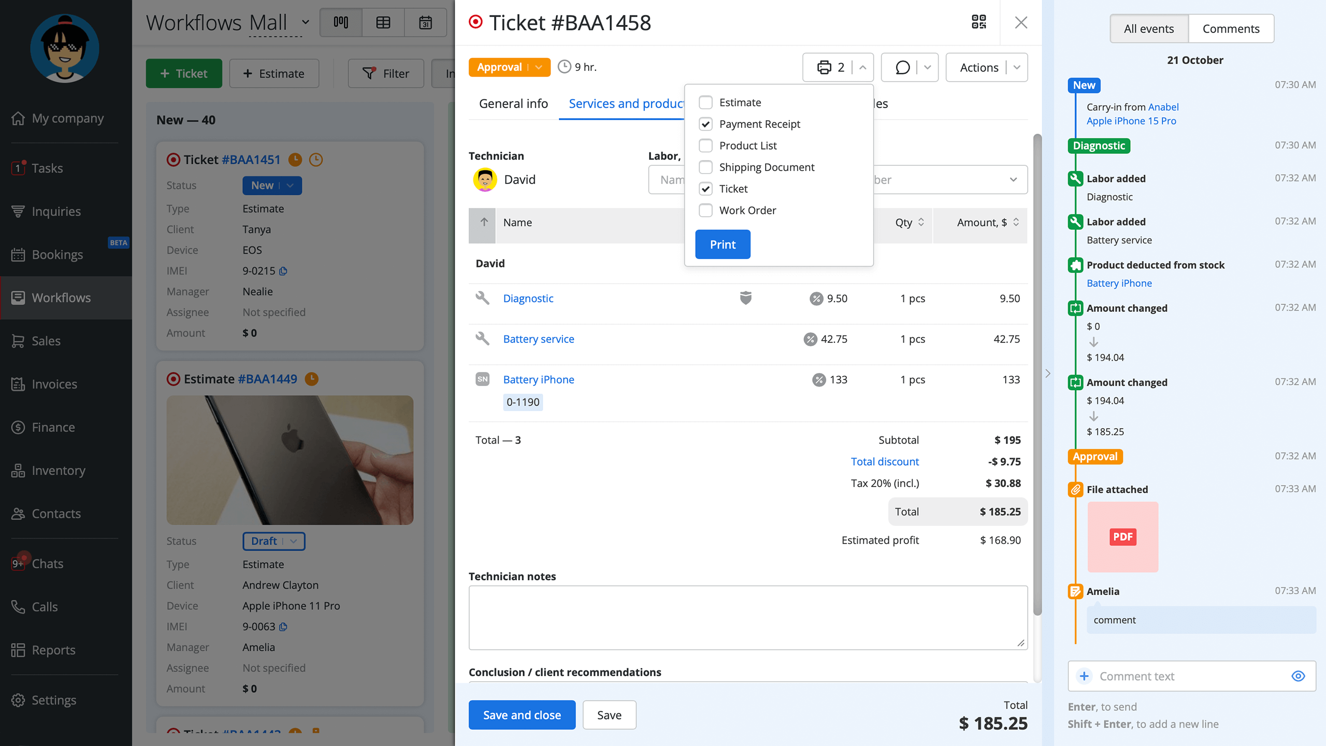Image resolution: width=1326 pixels, height=746 pixels.
Task: Switch to table view icon
Action: (383, 22)
